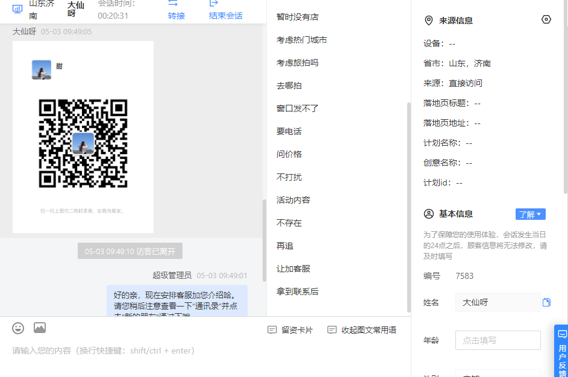The width and height of the screenshot is (568, 377).
Task: Click the 收起图文常用语 icon
Action: 332,330
